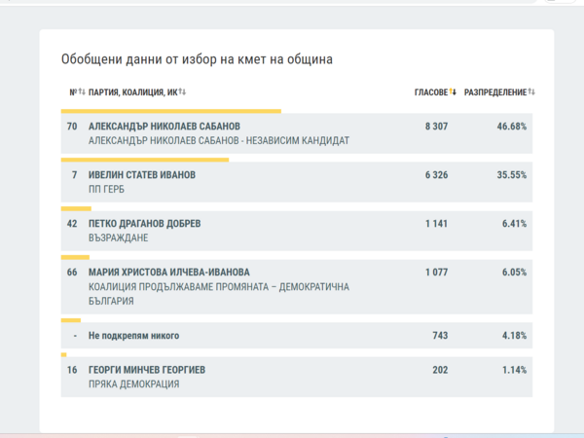Toggle sort arrows beside ГЛАСОВЕ
The image size is (584, 438).
[453, 92]
